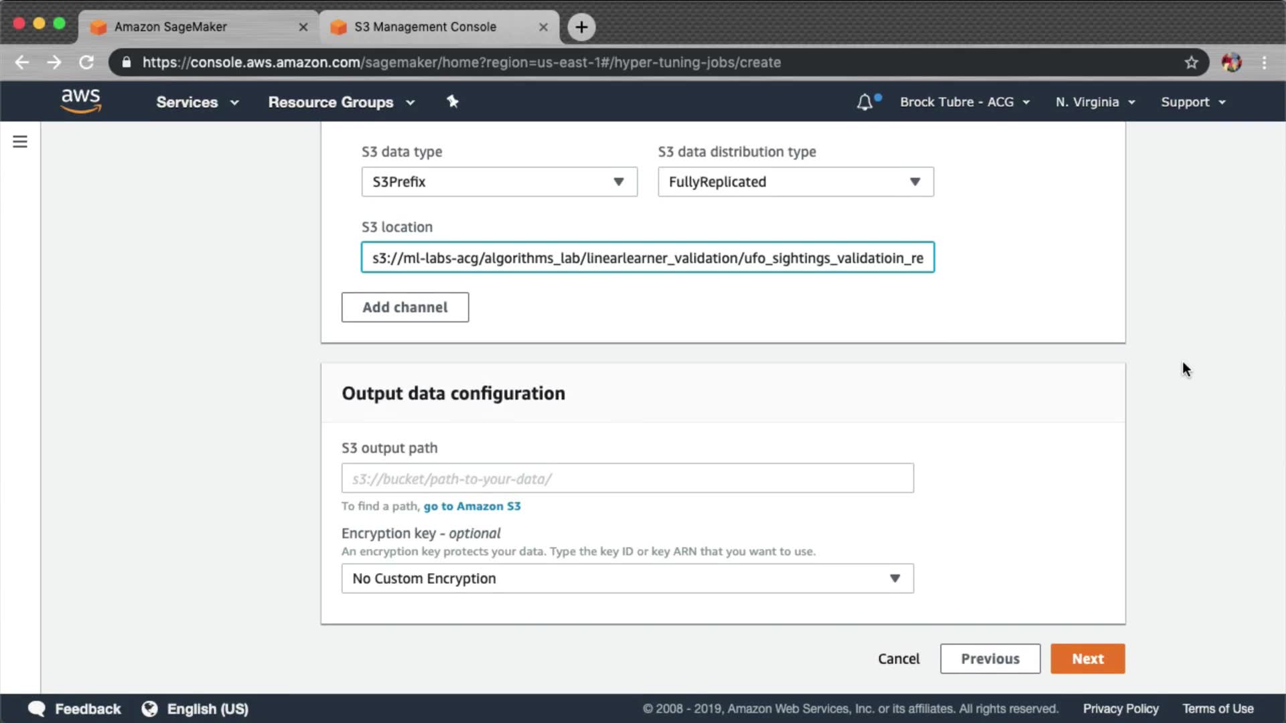Screen dimensions: 1286x723
Task: Open the Encryption key dropdown
Action: pos(627,578)
